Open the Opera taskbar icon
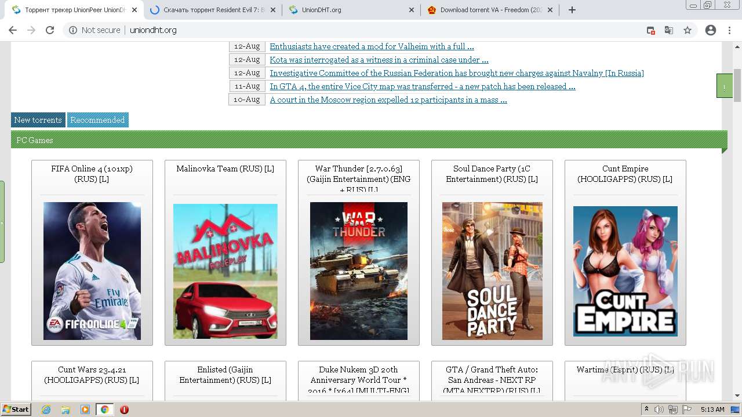742x417 pixels. 124,409
